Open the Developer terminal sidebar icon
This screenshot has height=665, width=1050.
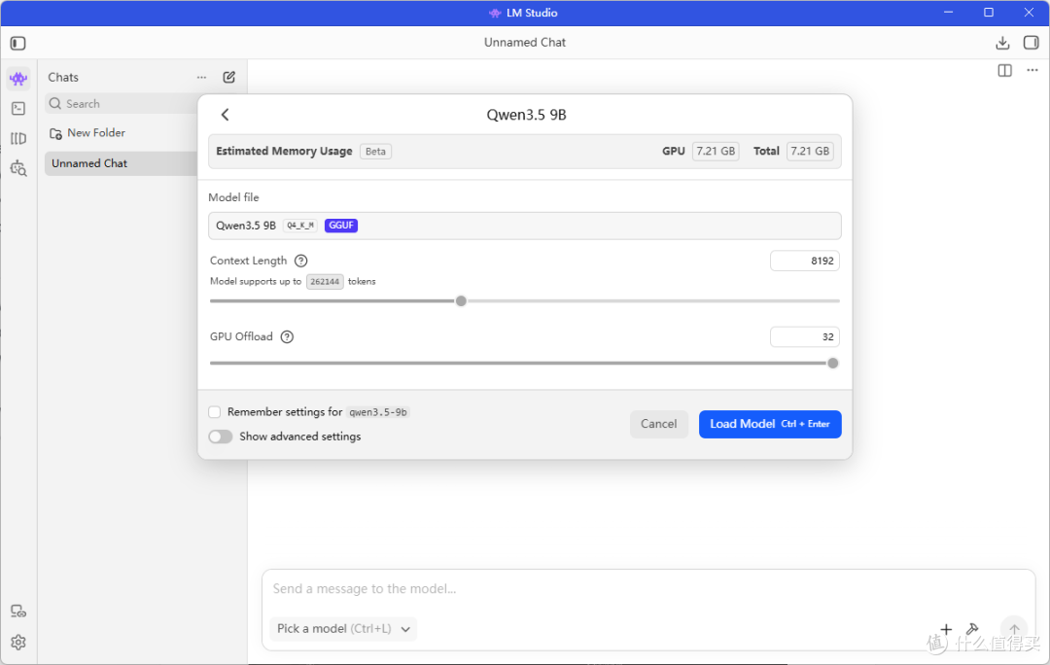18,109
